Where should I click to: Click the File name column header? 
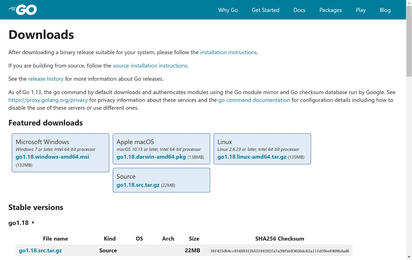(x=55, y=239)
